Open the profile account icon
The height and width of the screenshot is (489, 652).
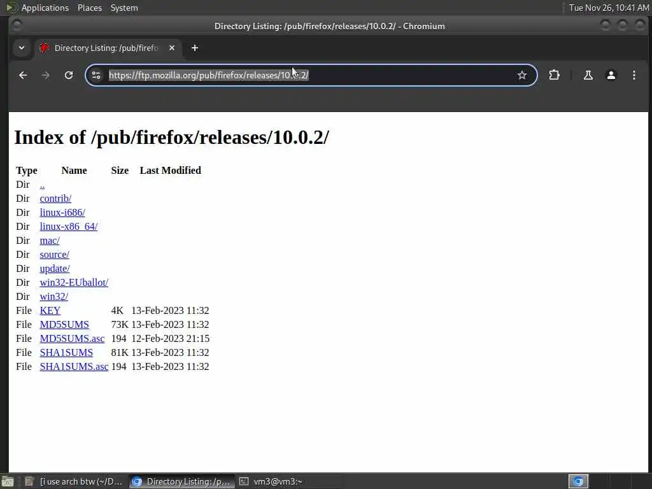[x=611, y=75]
